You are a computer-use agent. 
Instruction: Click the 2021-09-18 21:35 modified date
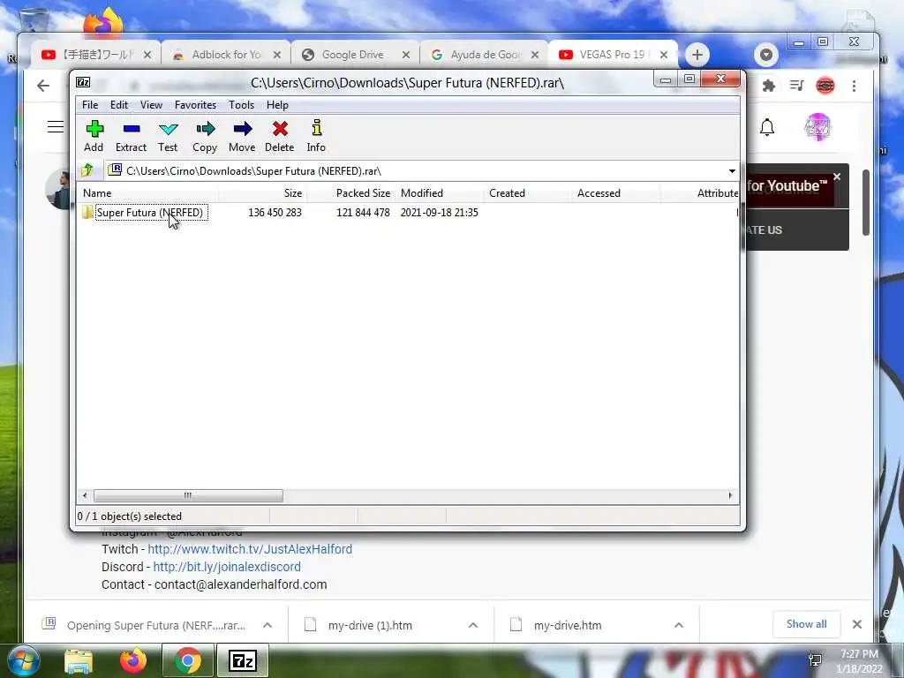(440, 212)
